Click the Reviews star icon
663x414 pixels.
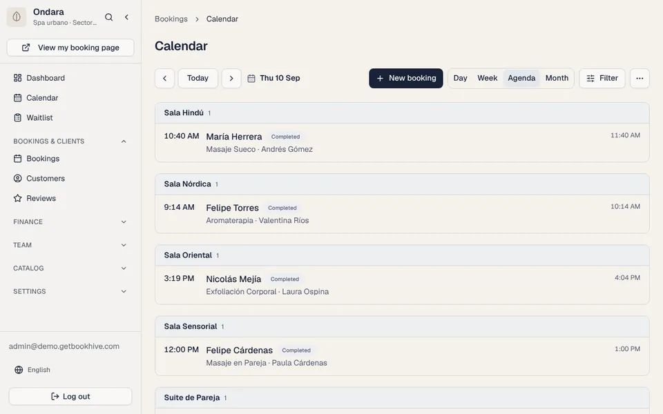tap(17, 198)
